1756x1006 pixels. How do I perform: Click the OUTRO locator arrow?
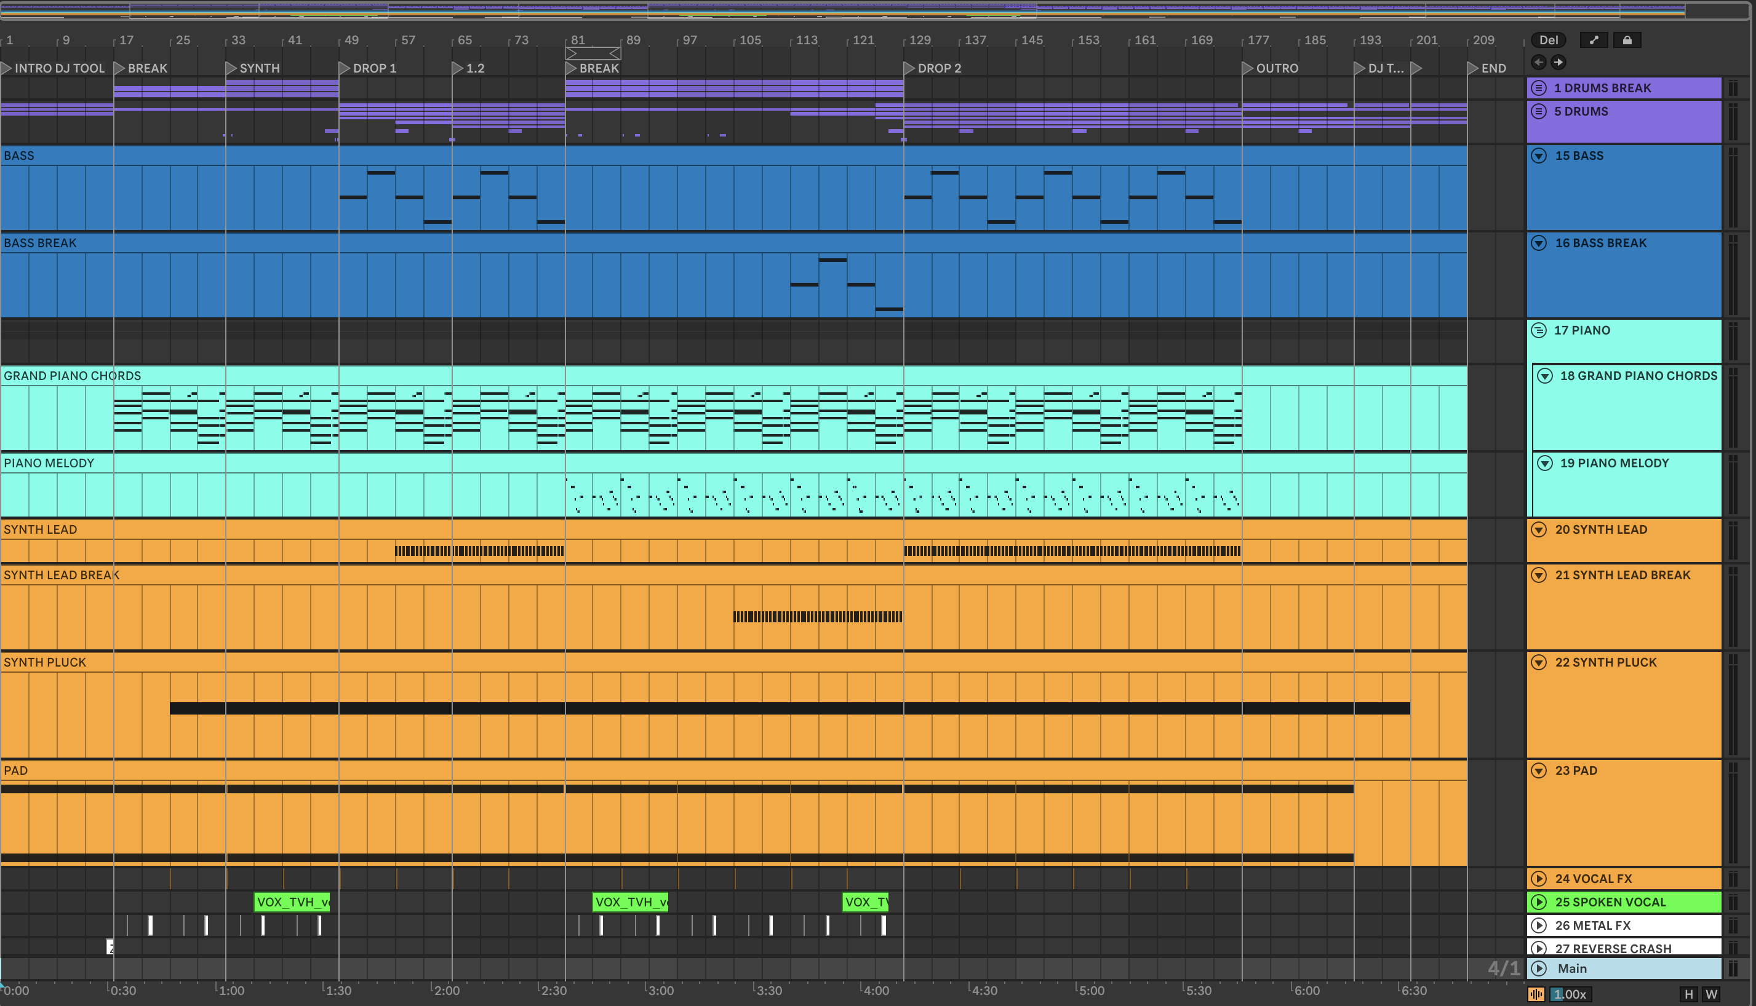tap(1248, 68)
